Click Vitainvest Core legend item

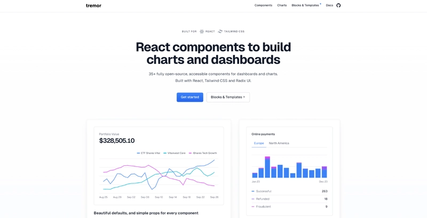(x=175, y=153)
